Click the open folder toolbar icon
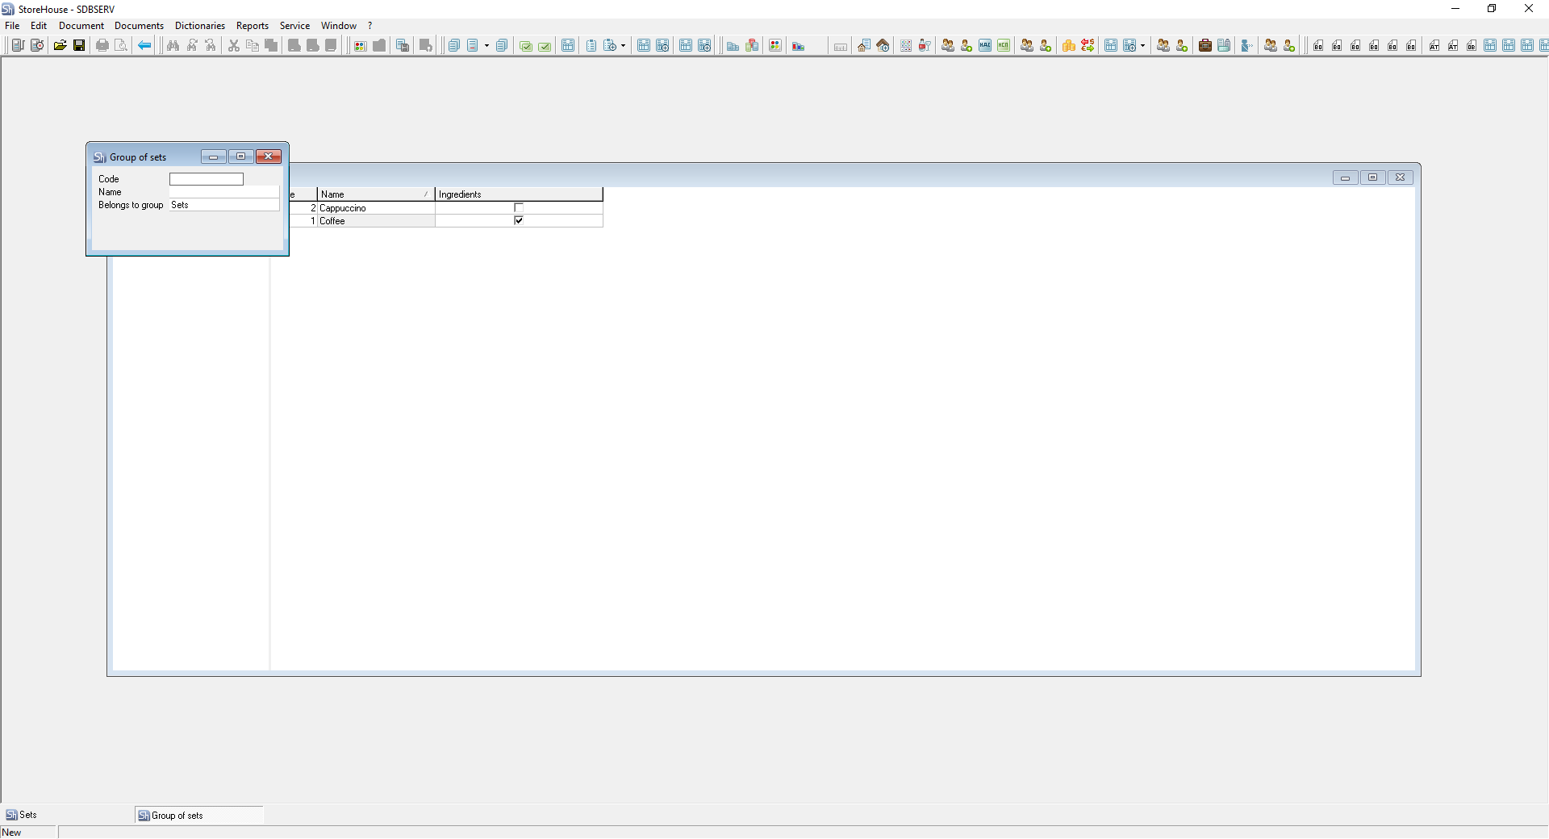 (x=60, y=45)
